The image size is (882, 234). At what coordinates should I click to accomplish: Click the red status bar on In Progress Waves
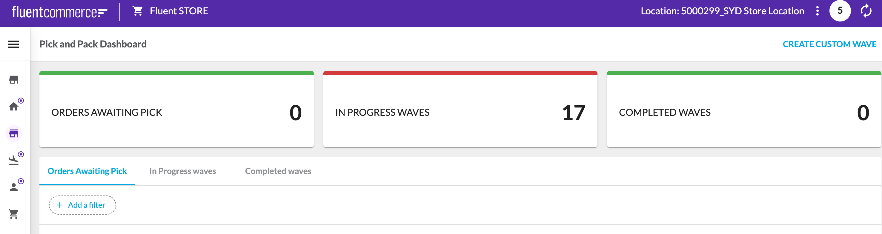[x=460, y=72]
